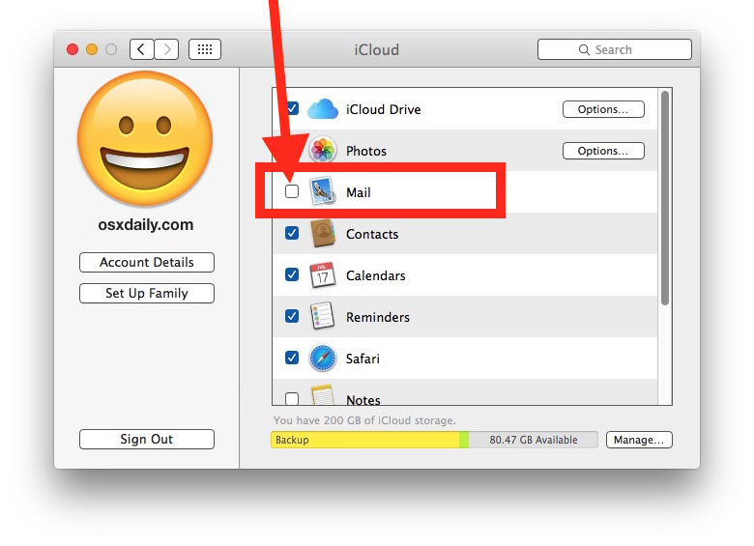
Task: Click Manage storage button
Action: [639, 440]
